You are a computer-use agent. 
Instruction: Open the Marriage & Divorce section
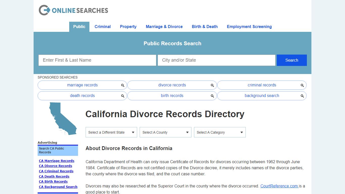click(x=164, y=27)
